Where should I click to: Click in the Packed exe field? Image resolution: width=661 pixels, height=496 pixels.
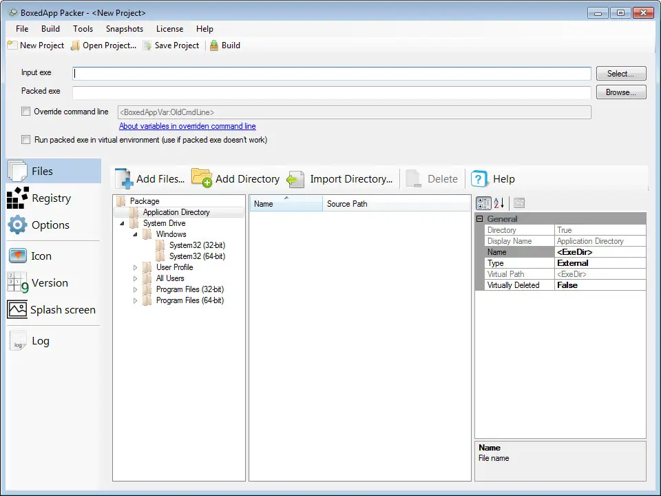332,92
